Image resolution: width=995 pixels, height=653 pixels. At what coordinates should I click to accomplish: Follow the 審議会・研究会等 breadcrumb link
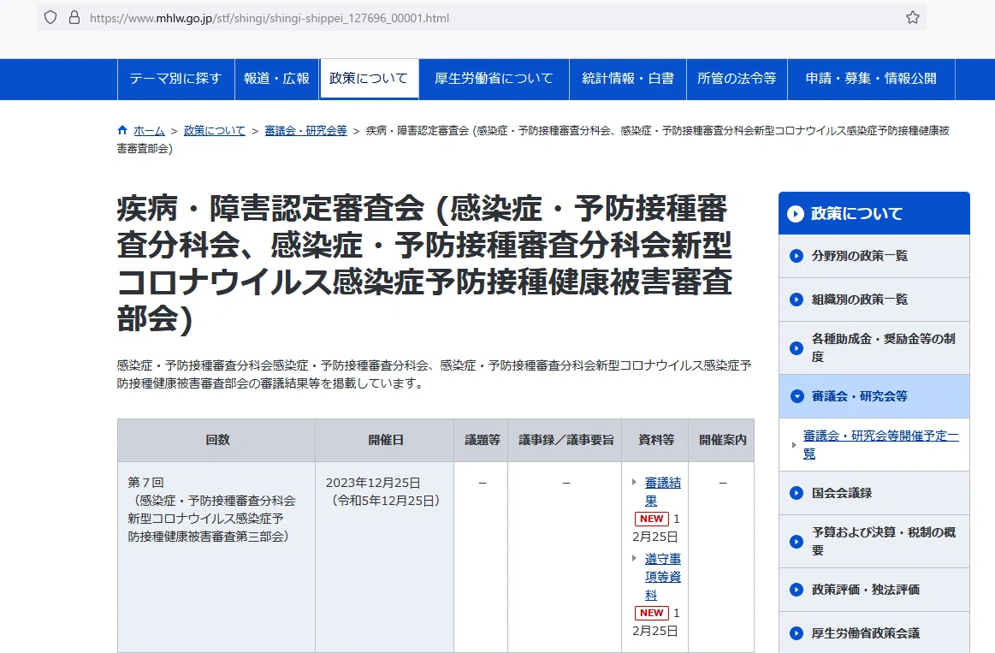306,131
